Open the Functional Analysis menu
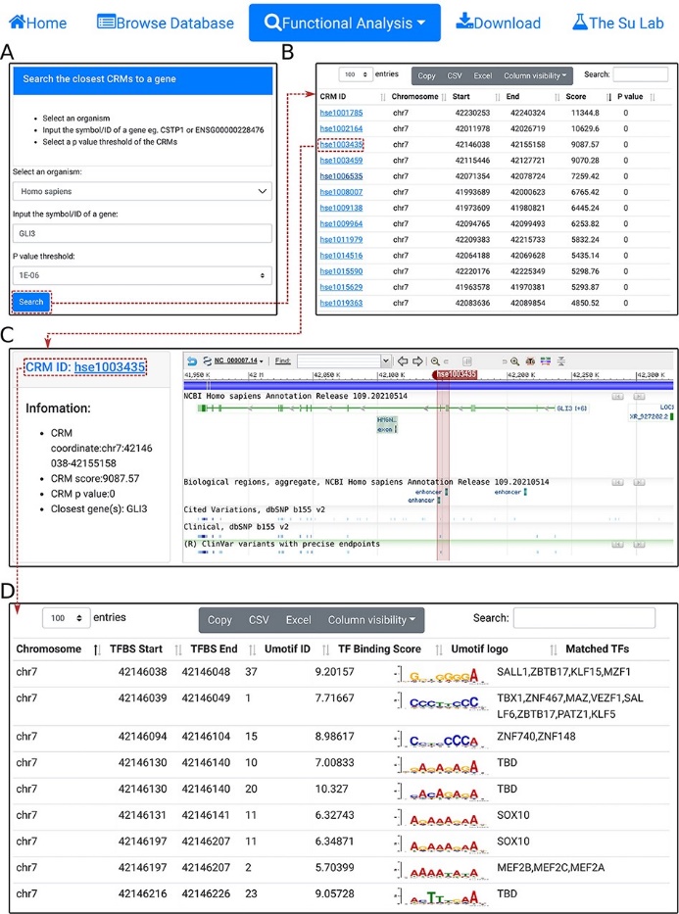 click(345, 23)
